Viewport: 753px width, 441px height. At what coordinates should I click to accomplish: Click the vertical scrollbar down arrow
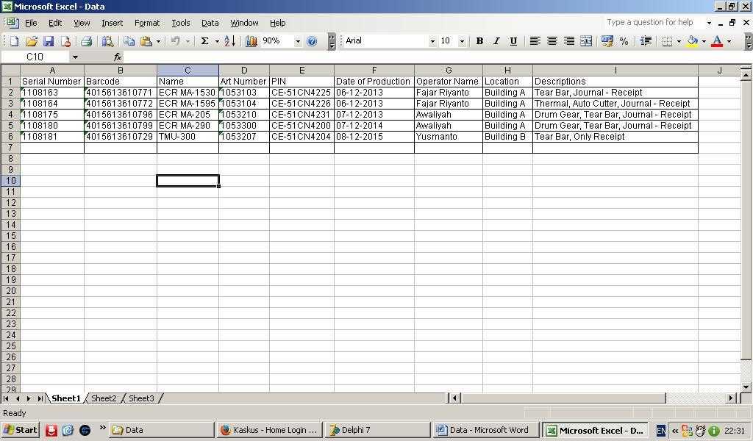point(746,387)
